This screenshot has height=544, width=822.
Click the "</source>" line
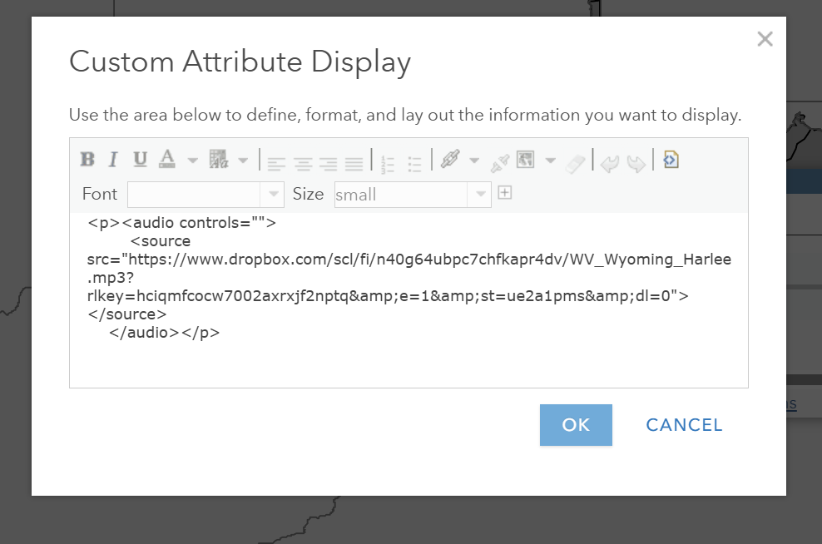pos(126,314)
